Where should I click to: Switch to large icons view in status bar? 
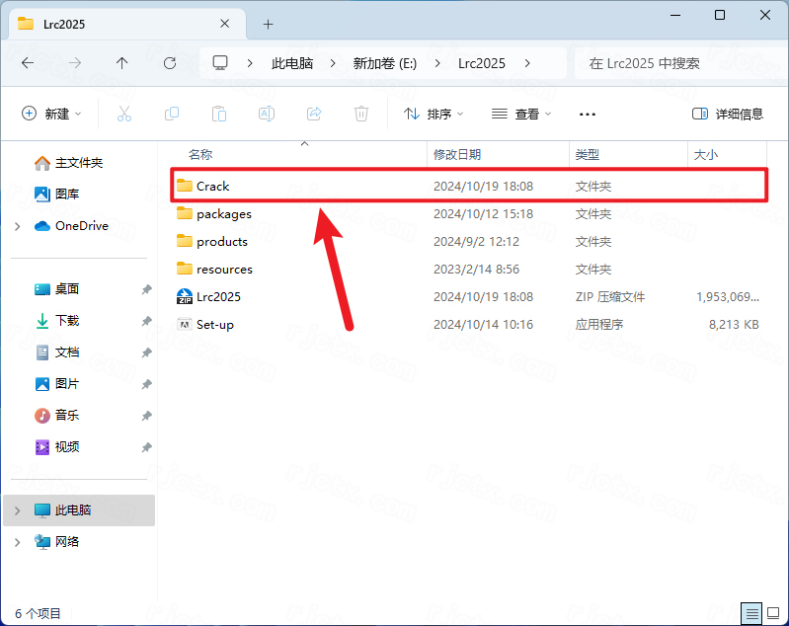point(773,613)
